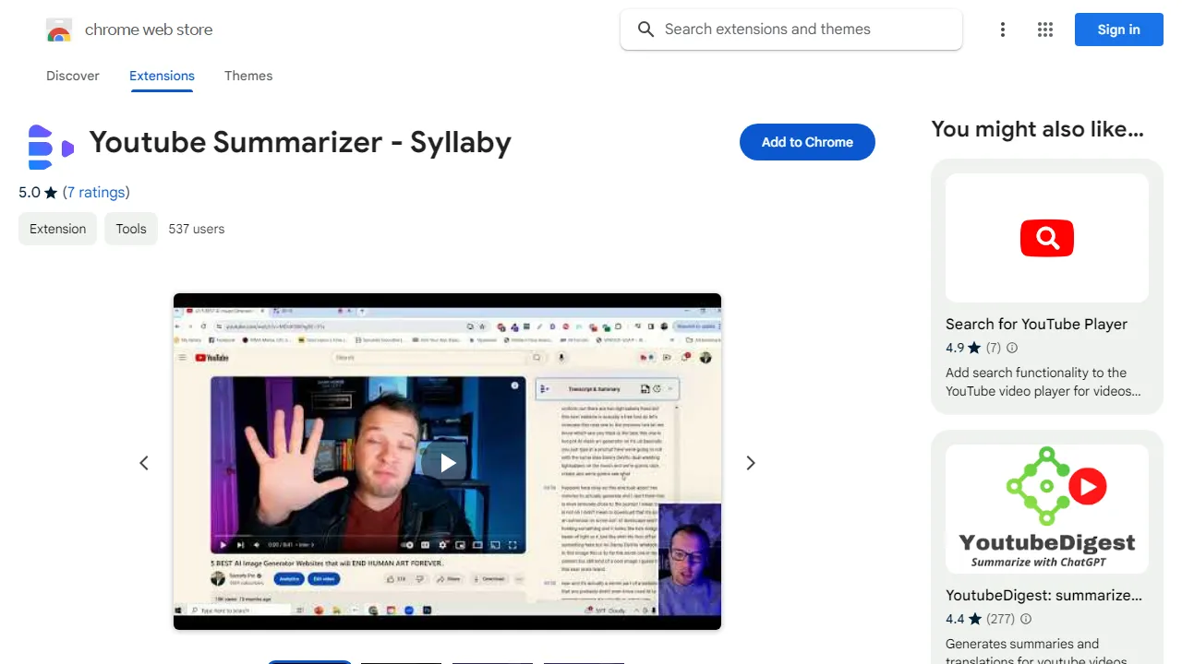Screen dimensions: 1182x664
Task: Open the Themes tab
Action: (x=248, y=76)
